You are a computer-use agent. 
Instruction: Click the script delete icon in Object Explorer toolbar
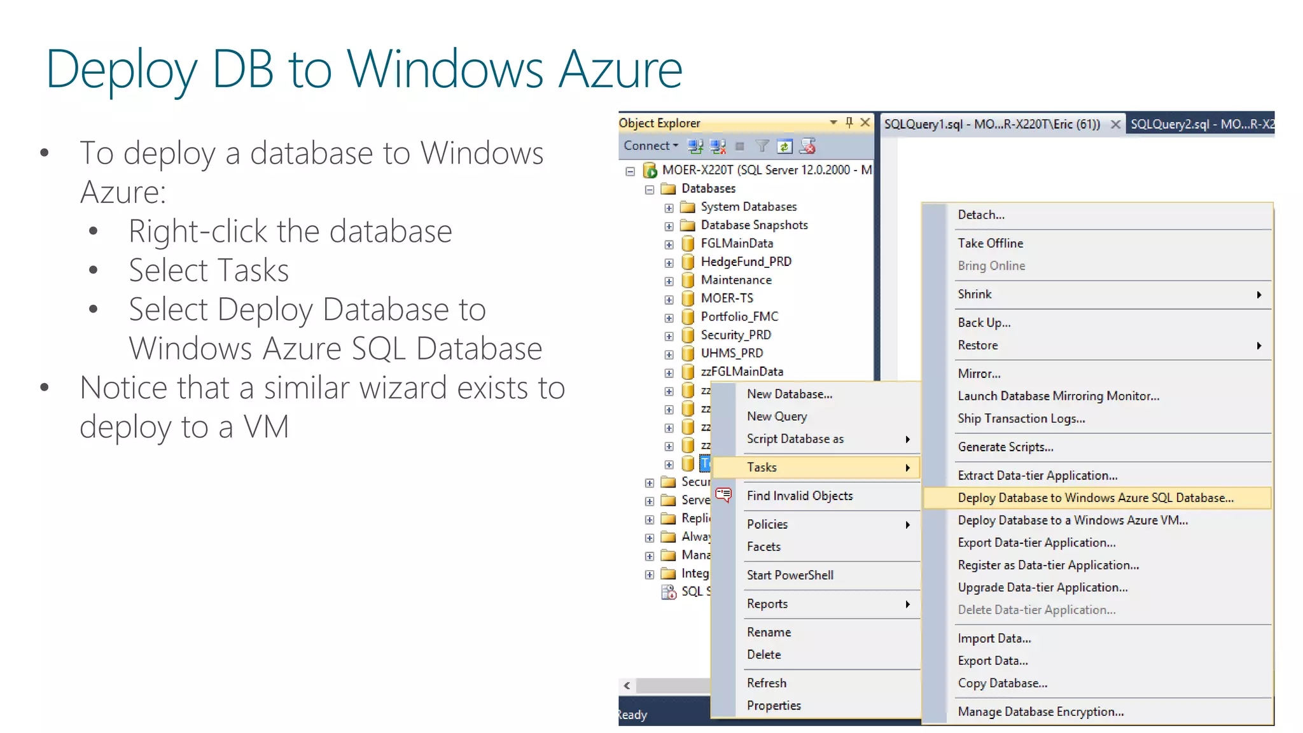pos(807,146)
